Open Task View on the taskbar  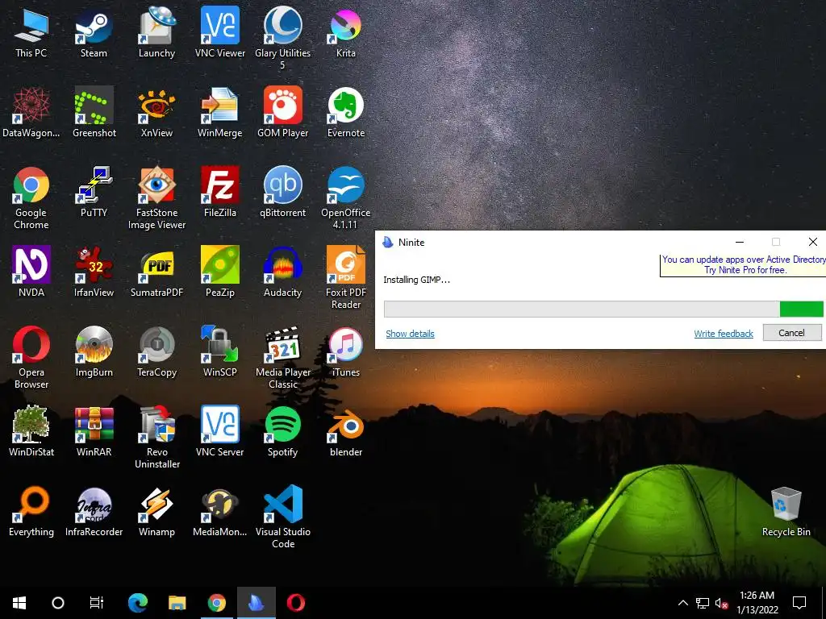tap(97, 603)
